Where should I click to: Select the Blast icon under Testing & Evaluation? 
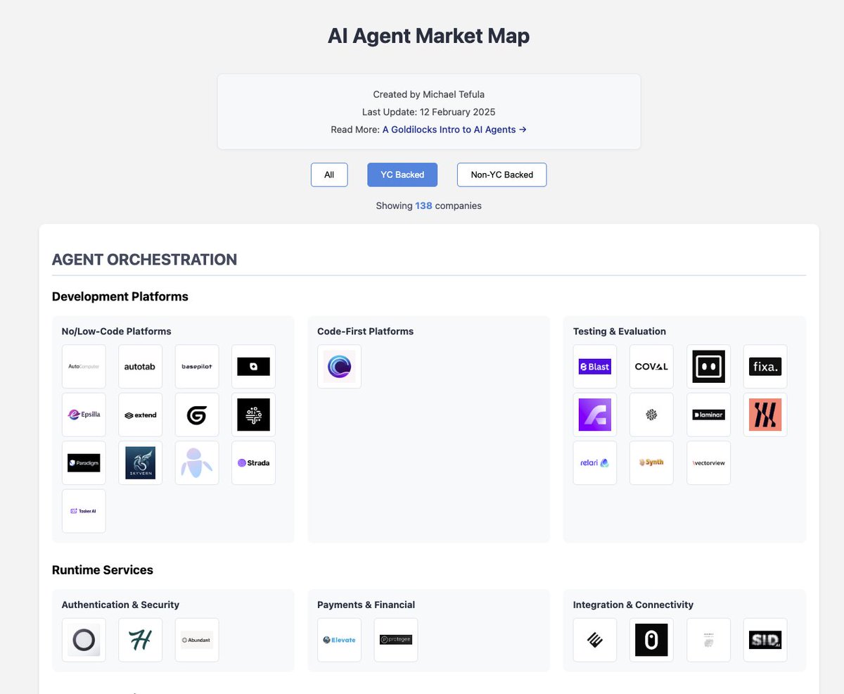point(594,366)
